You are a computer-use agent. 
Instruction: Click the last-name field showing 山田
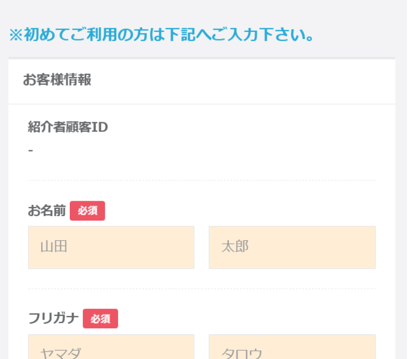111,247
